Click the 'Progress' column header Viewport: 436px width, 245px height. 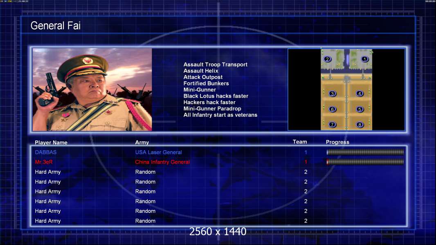point(337,142)
